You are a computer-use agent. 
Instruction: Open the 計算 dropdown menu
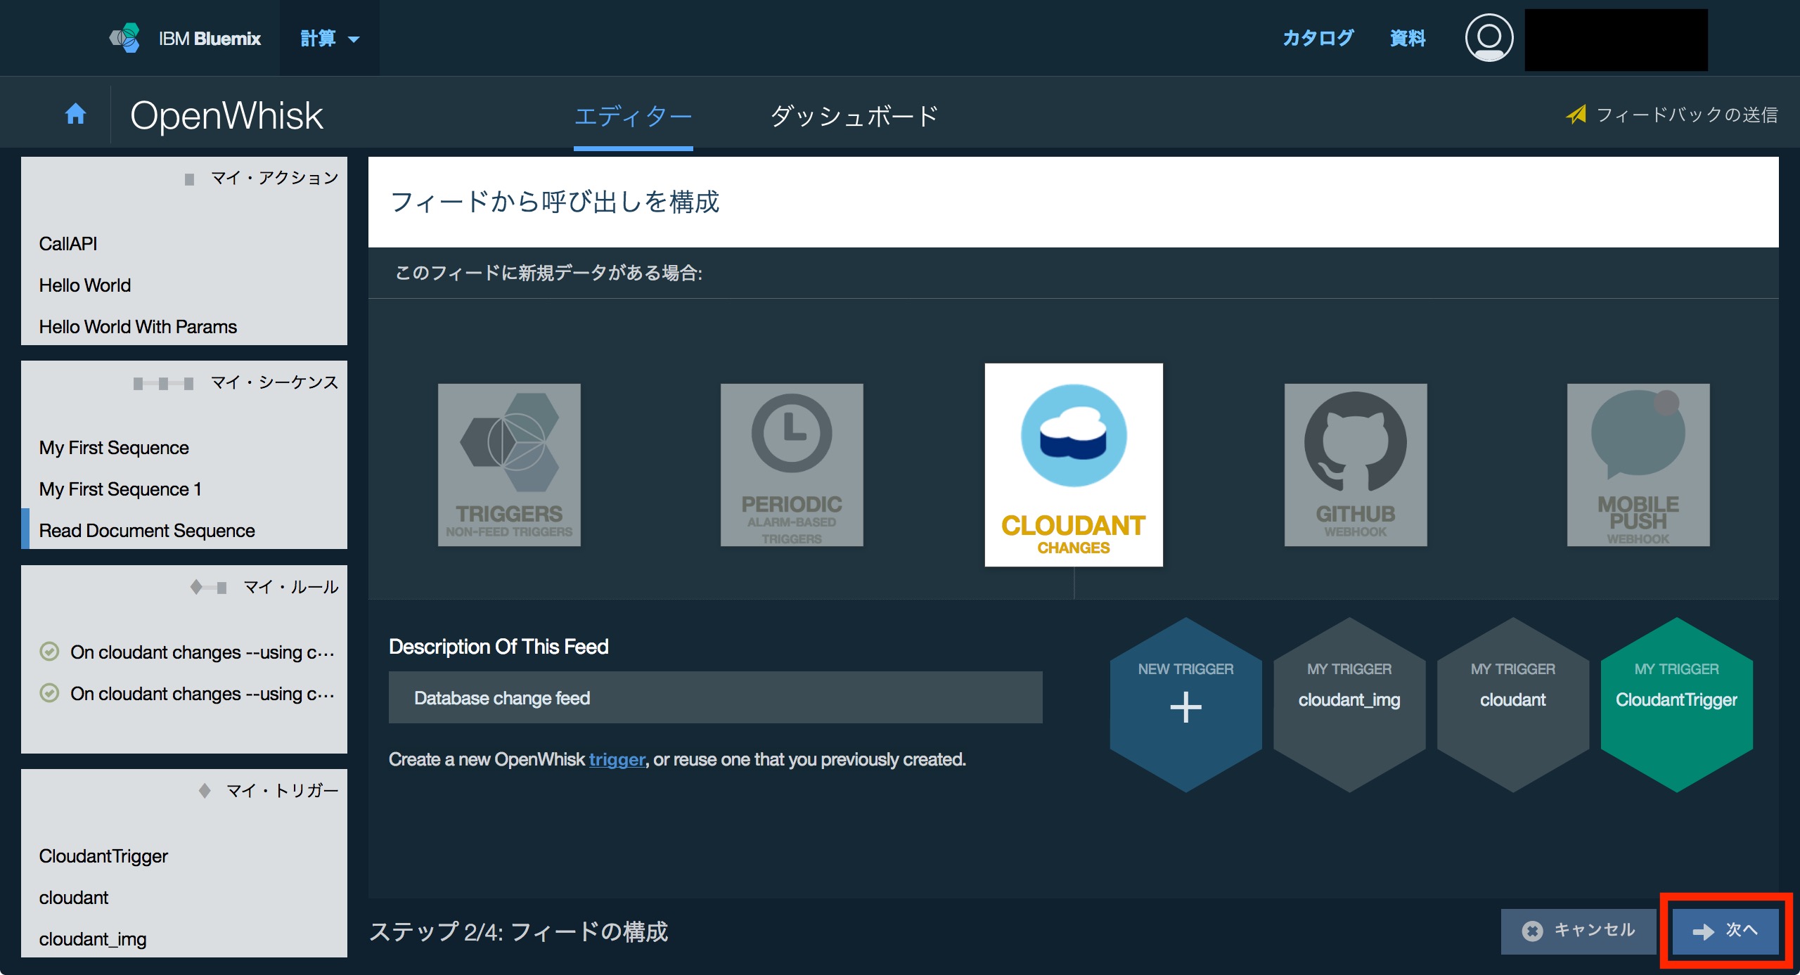point(330,38)
